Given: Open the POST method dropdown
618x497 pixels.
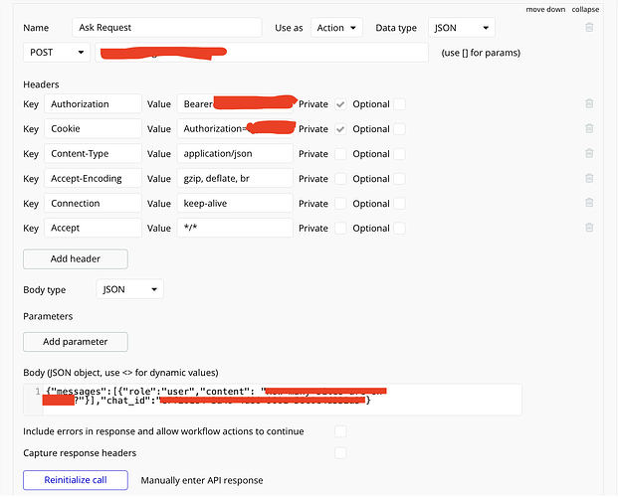Looking at the screenshot, I should [57, 53].
